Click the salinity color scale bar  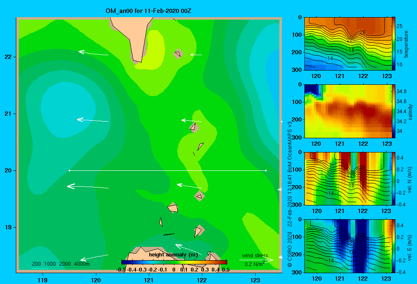pos(394,111)
